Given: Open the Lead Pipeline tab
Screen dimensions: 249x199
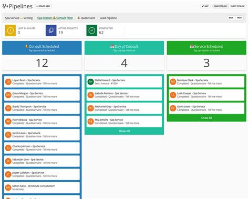Looking at the screenshot, I should (108, 18).
